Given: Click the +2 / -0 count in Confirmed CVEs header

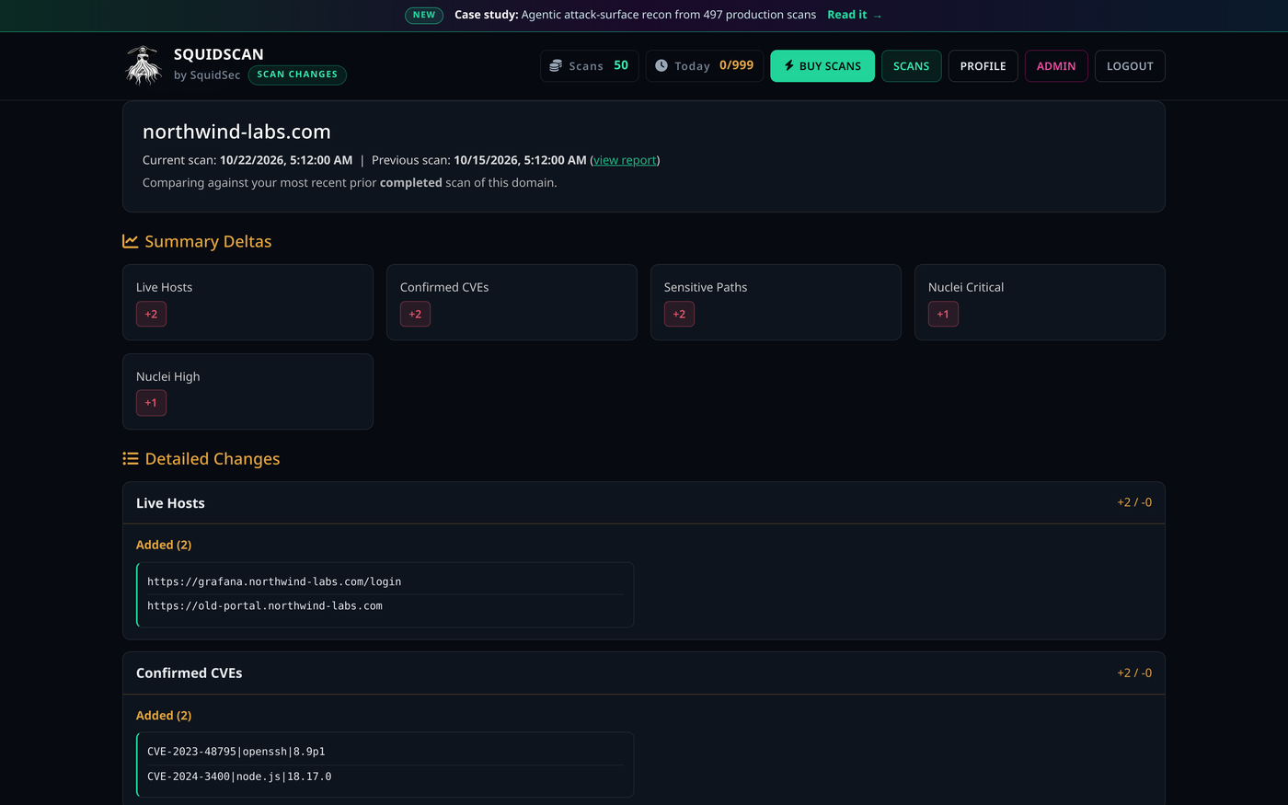Looking at the screenshot, I should (1134, 673).
